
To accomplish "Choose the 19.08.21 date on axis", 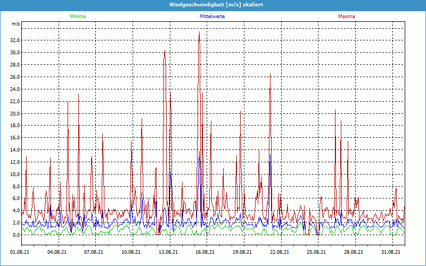I will coord(242,252).
